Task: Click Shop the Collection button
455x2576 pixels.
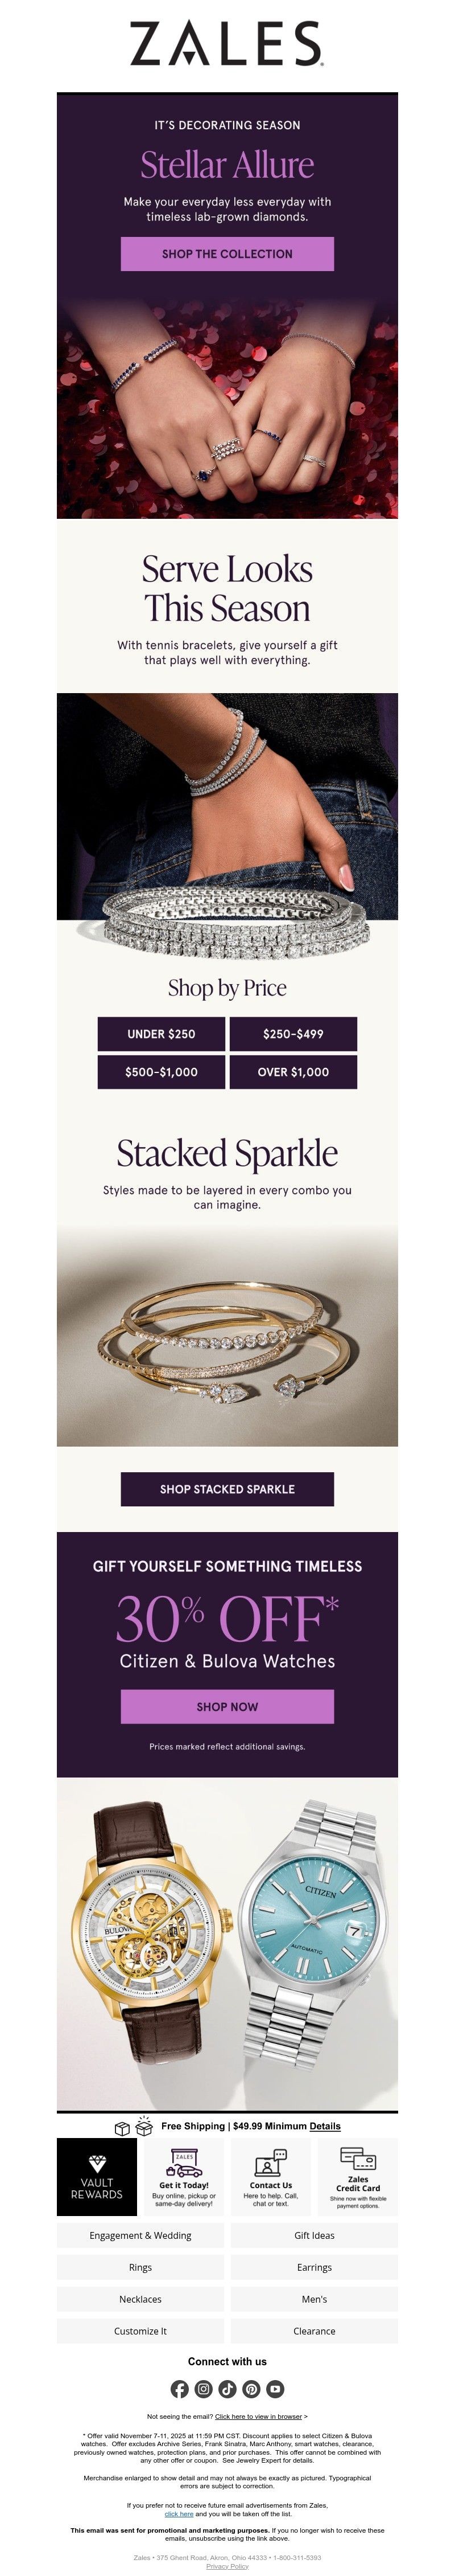Action: pyautogui.click(x=227, y=254)
